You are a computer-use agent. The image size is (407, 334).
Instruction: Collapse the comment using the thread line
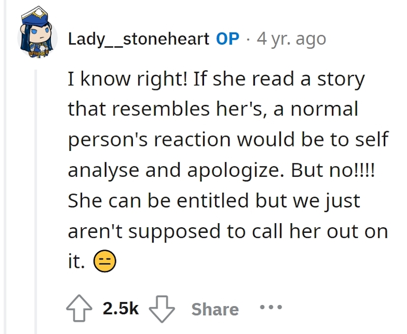pyautogui.click(x=36, y=202)
